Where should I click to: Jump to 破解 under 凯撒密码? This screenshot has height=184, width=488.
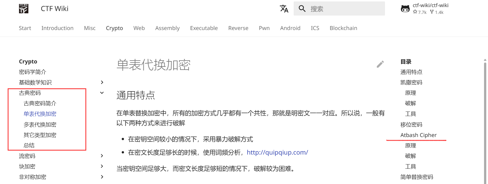(411, 103)
